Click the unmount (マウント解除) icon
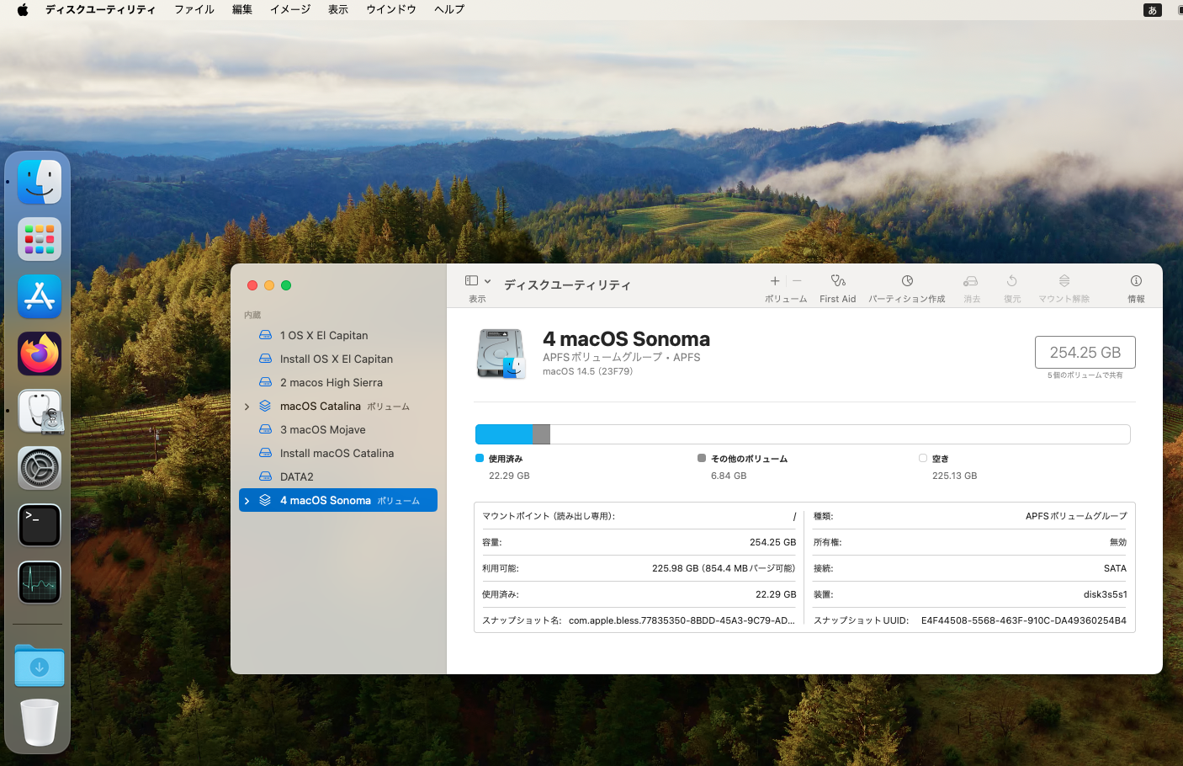The height and width of the screenshot is (766, 1183). point(1064,281)
